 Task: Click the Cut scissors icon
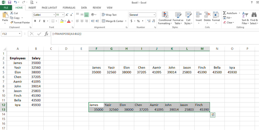(x=12, y=13)
